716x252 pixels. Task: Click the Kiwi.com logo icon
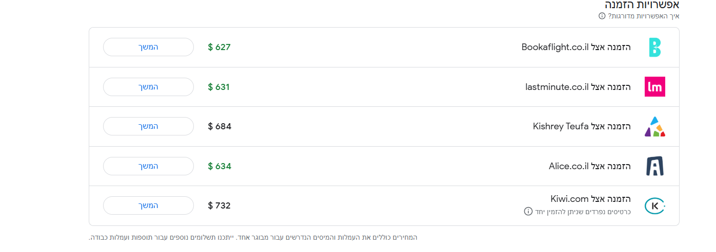pyautogui.click(x=654, y=205)
